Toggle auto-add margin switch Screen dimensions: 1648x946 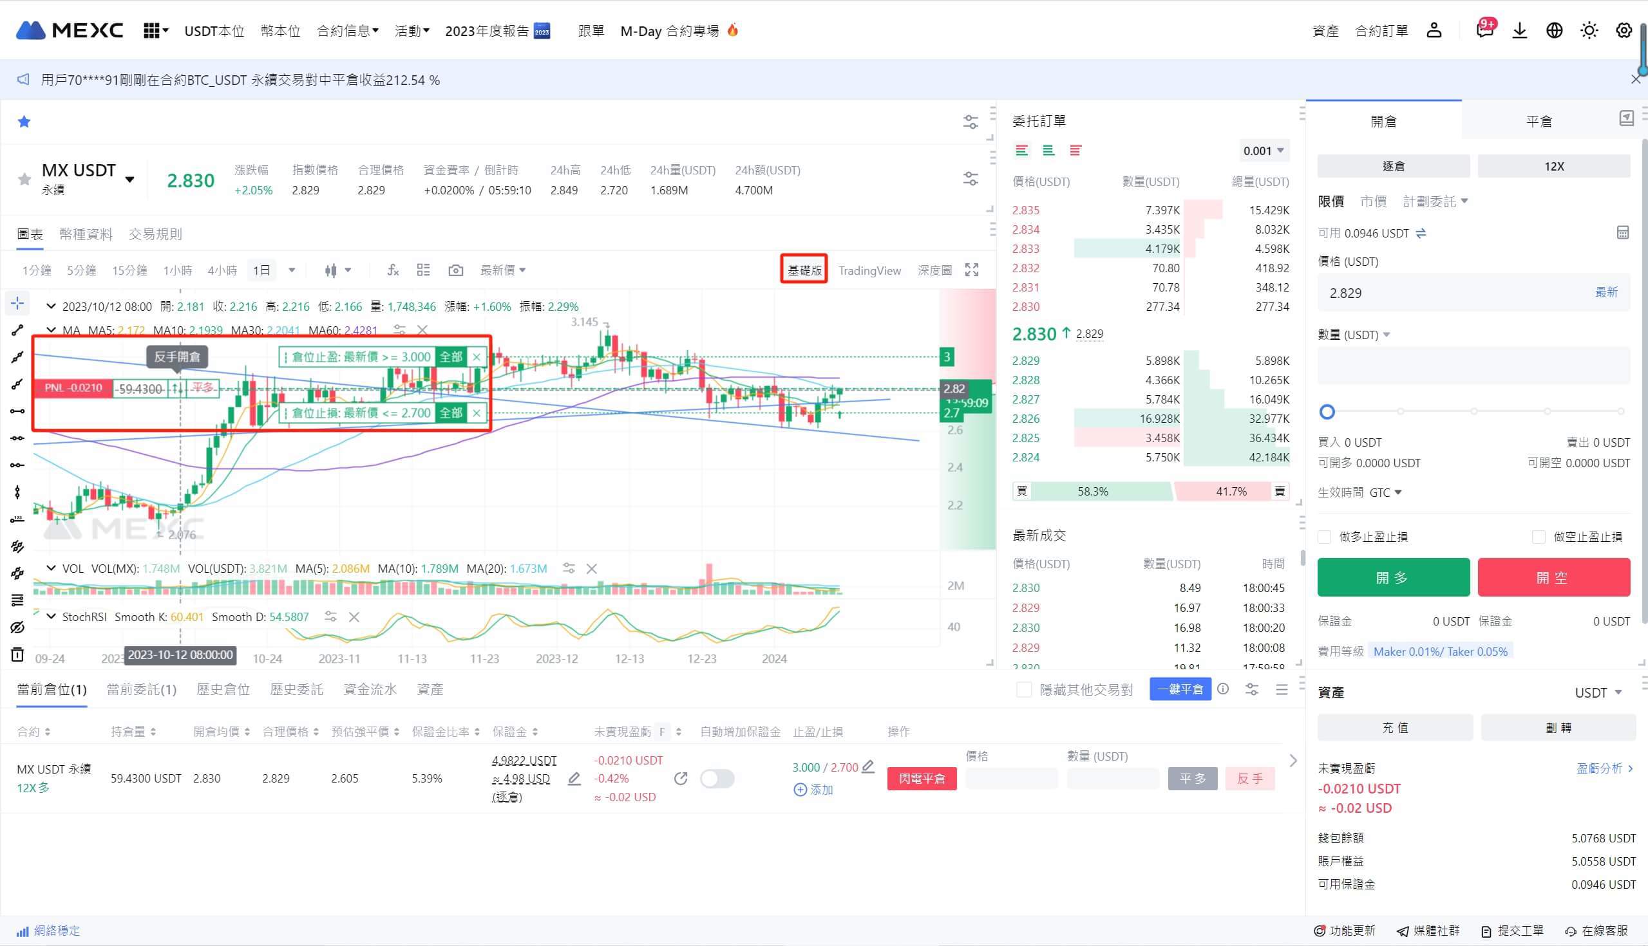[x=717, y=779]
